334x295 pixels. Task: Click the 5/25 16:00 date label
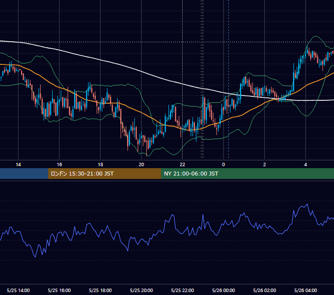59,290
